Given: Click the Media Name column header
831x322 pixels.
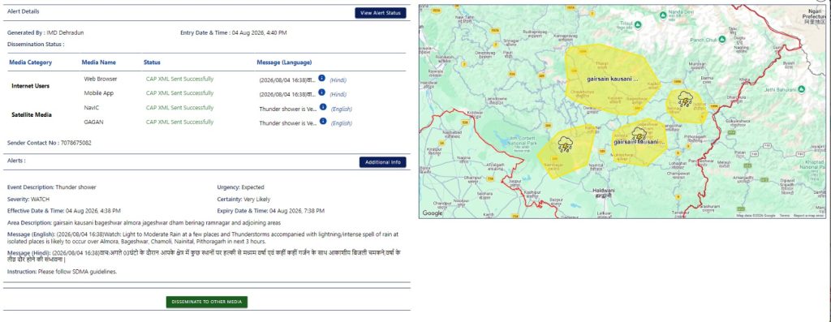Looking at the screenshot, I should click(x=98, y=62).
